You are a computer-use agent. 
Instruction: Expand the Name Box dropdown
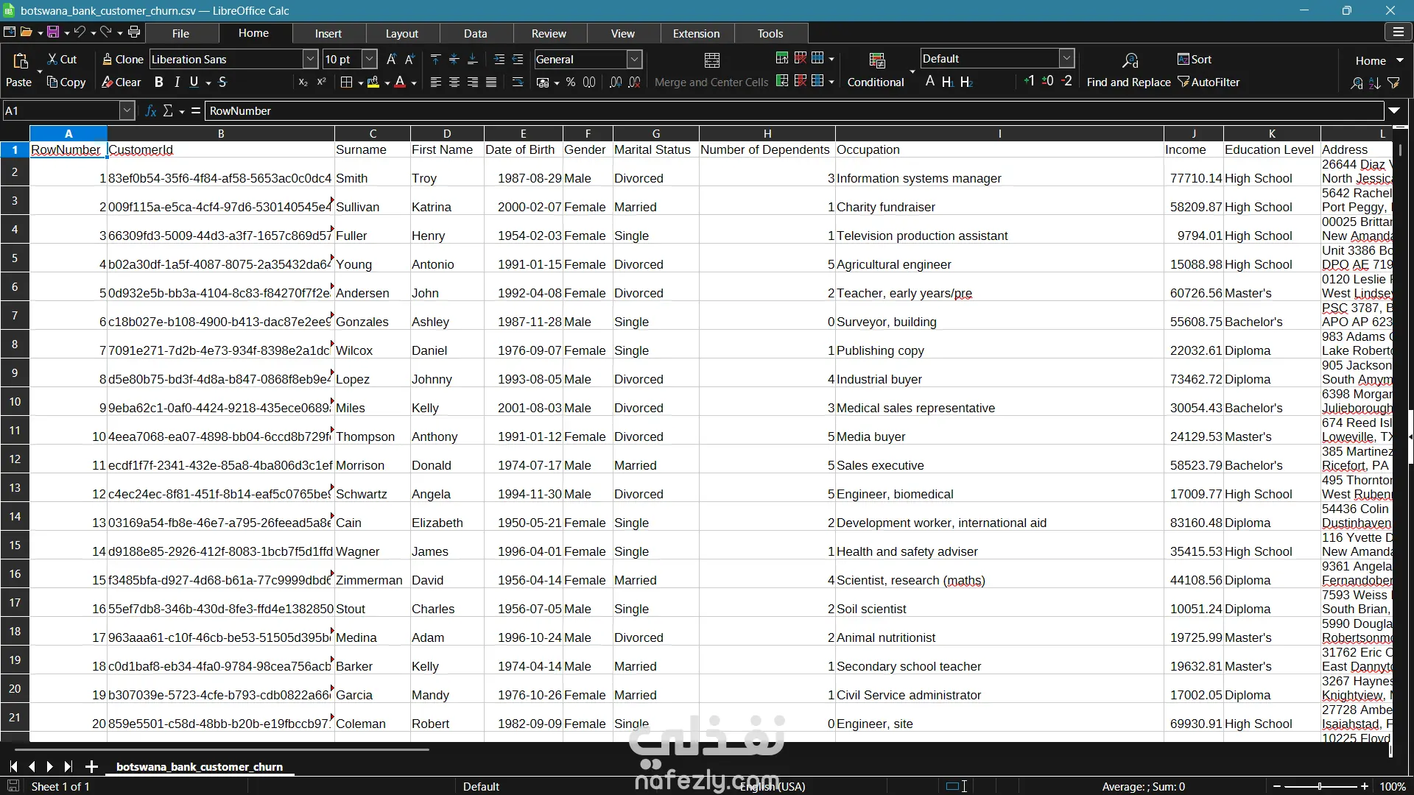[127, 111]
